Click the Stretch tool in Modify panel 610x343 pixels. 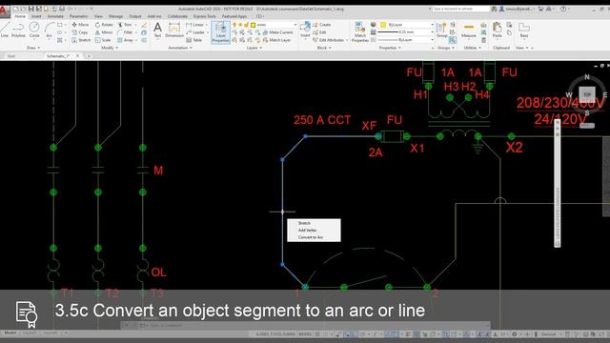81,40
